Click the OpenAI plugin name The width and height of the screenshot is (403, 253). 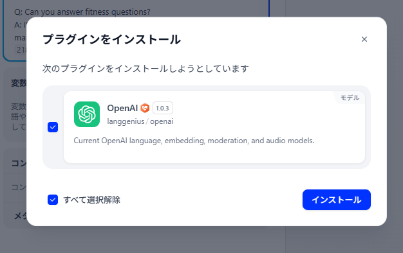[122, 108]
